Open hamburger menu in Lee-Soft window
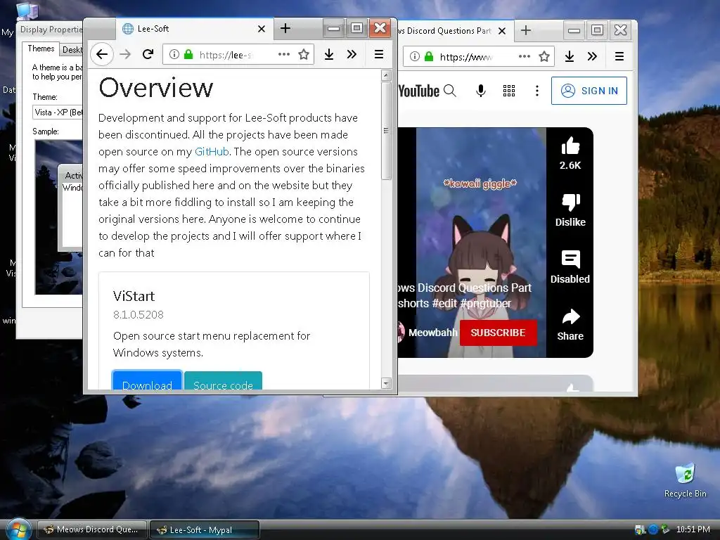This screenshot has width=720, height=540. tap(379, 55)
